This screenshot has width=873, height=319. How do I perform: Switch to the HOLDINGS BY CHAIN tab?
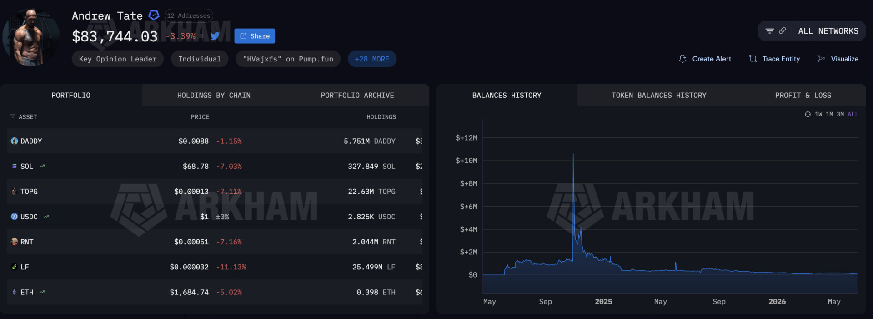214,95
